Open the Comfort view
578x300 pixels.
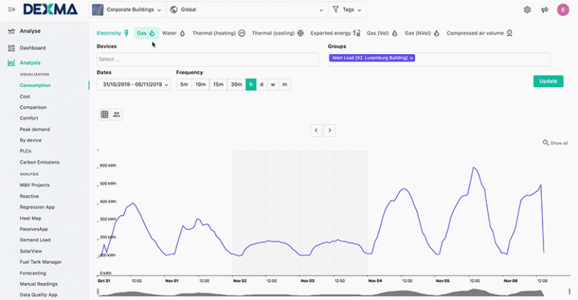click(29, 118)
